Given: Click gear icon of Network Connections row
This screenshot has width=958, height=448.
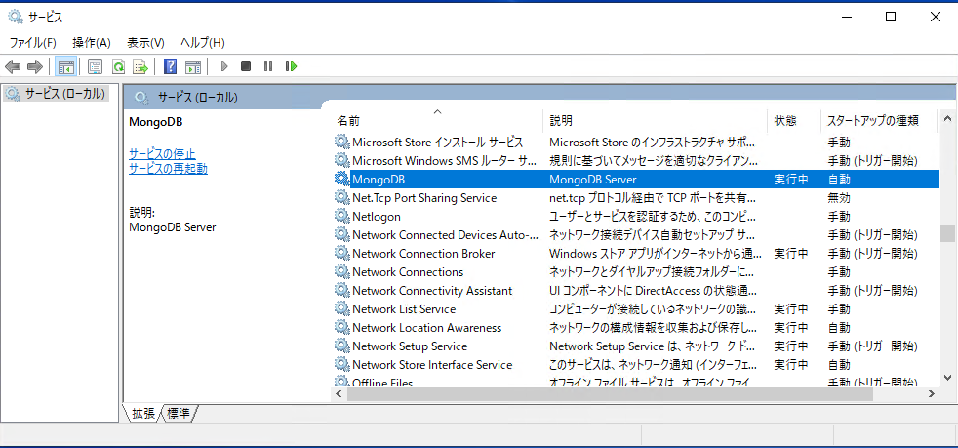Looking at the screenshot, I should tap(341, 272).
